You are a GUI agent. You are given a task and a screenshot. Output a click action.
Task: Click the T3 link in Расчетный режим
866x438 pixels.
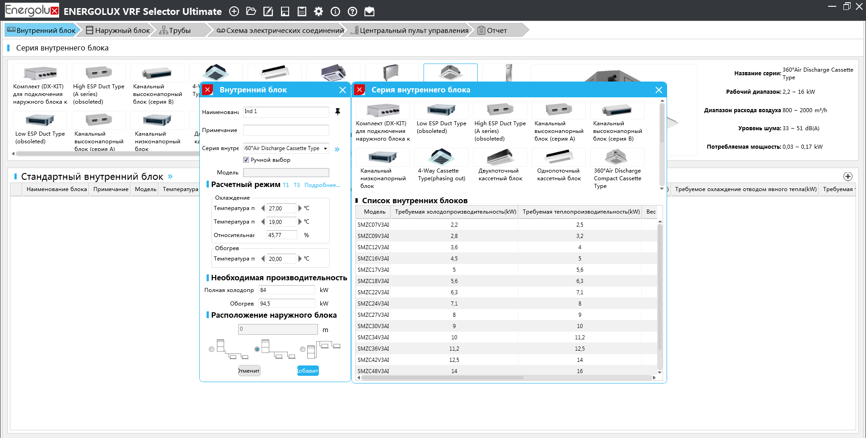(x=297, y=185)
